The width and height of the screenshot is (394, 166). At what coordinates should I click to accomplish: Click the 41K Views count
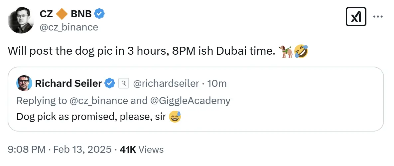[142, 149]
